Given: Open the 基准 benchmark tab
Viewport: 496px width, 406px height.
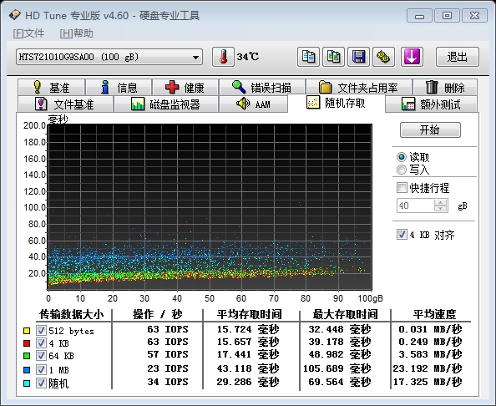Looking at the screenshot, I should 52,88.
